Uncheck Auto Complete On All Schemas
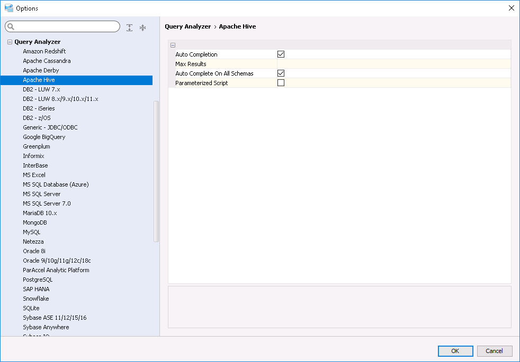 tap(281, 73)
